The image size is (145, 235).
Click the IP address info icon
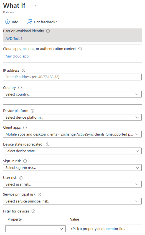pos(24,70)
